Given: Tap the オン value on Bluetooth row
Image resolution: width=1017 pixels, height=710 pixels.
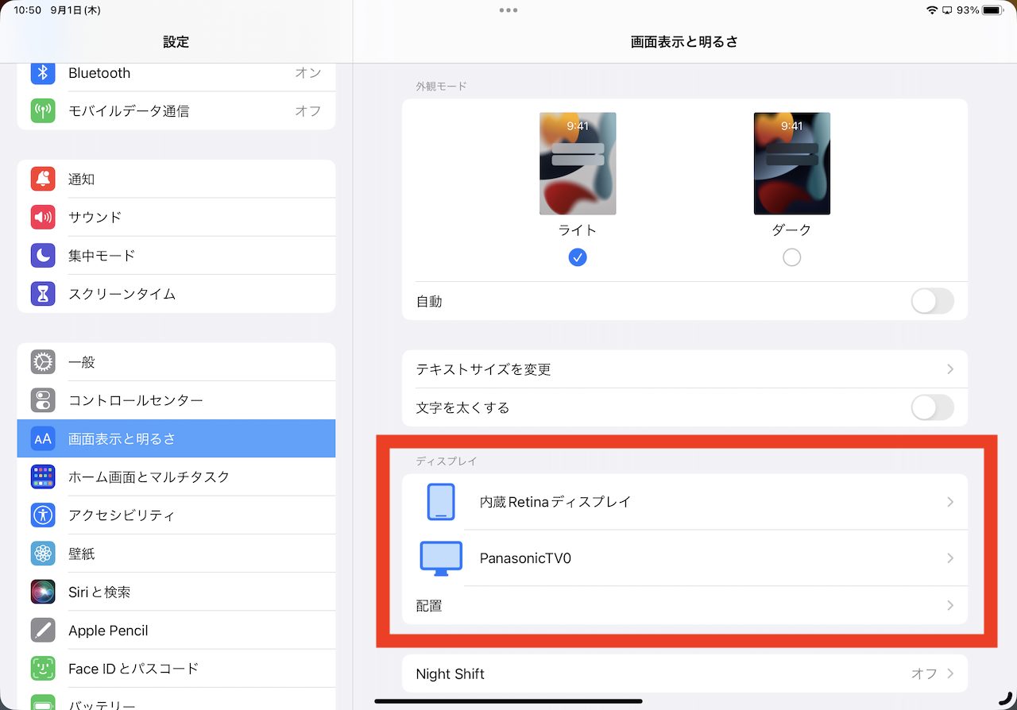Looking at the screenshot, I should pos(308,73).
